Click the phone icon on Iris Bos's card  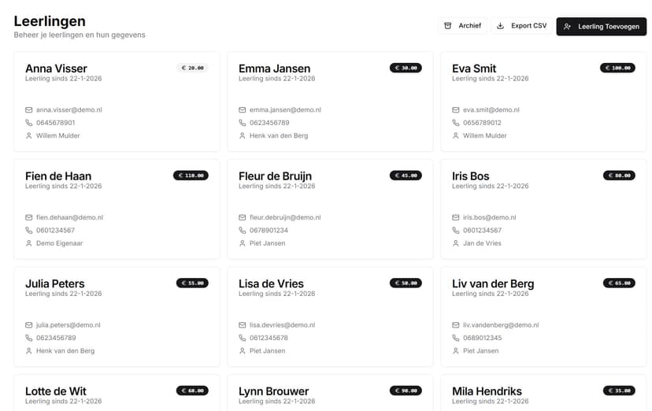[x=456, y=231]
